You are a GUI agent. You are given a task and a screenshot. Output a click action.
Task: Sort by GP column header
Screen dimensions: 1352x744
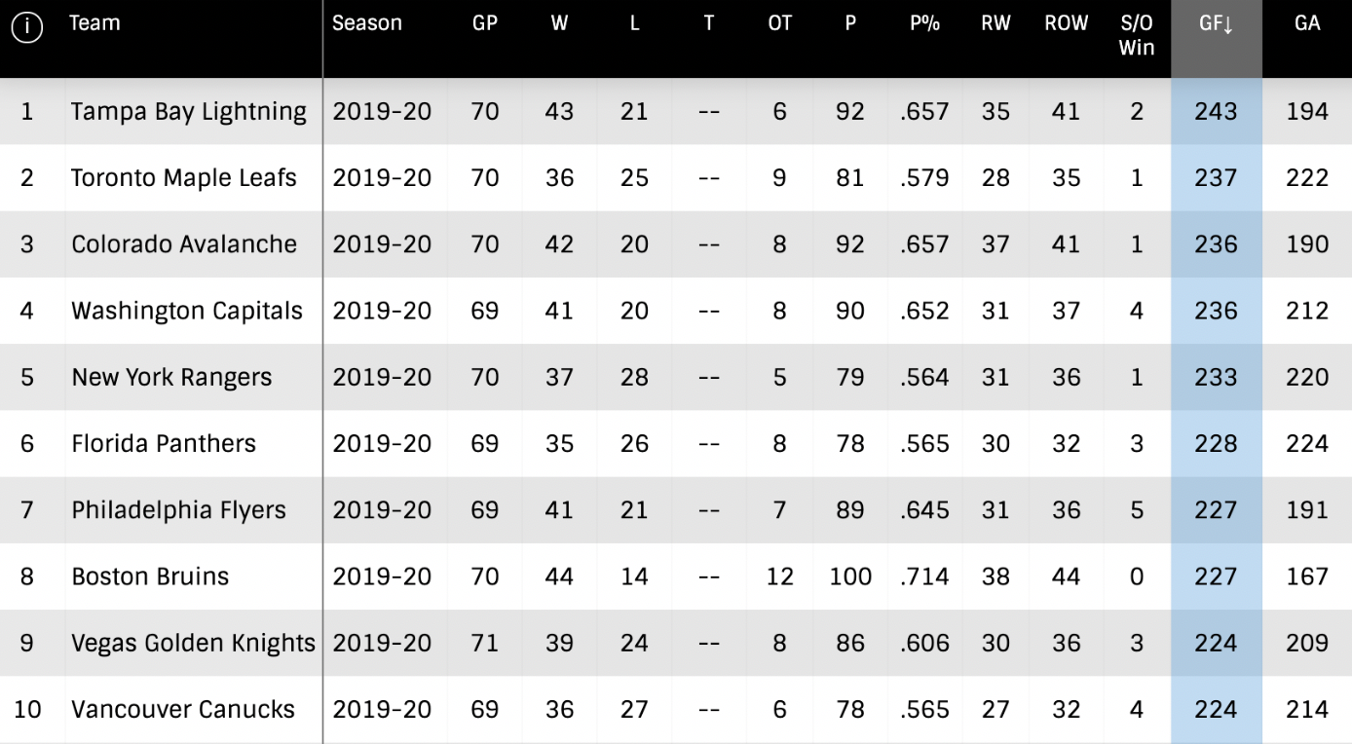pyautogui.click(x=485, y=25)
